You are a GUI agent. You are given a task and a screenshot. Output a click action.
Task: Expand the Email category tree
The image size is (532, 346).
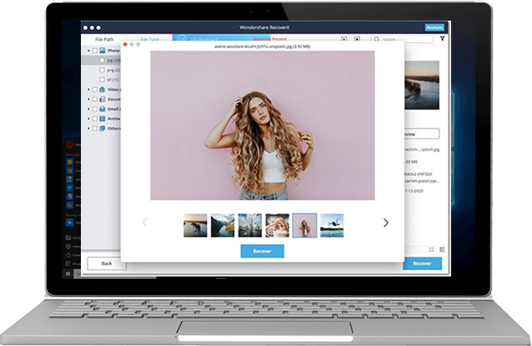89,109
